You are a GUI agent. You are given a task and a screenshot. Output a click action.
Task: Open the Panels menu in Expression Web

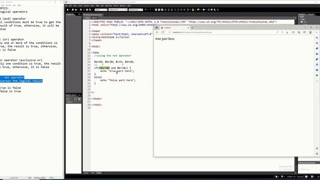coord(116,5)
